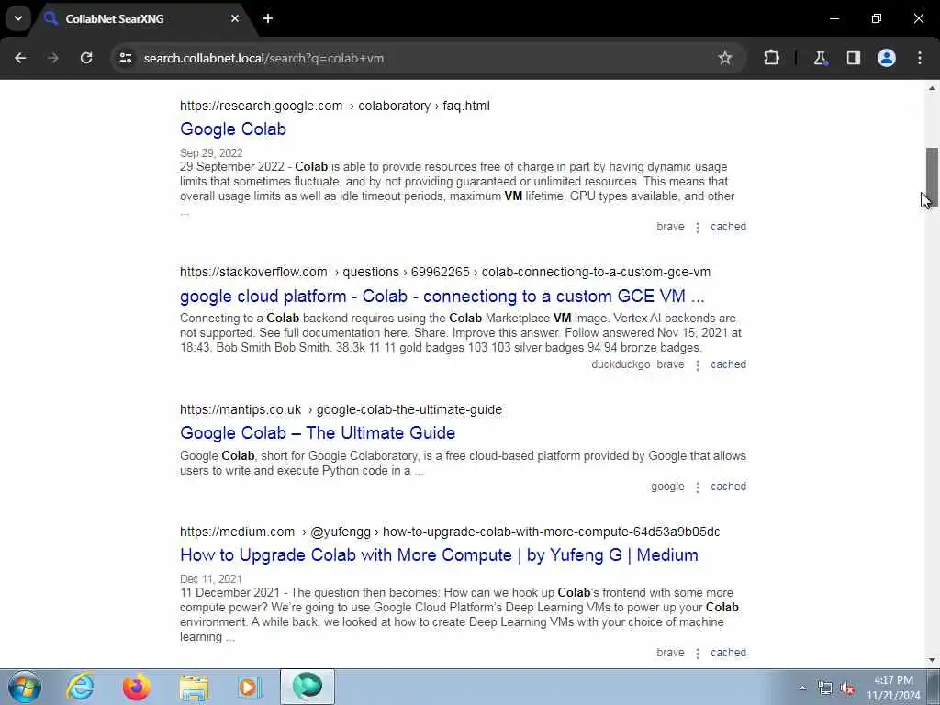Open Google Colab – The Ultimate Guide link

(x=318, y=433)
